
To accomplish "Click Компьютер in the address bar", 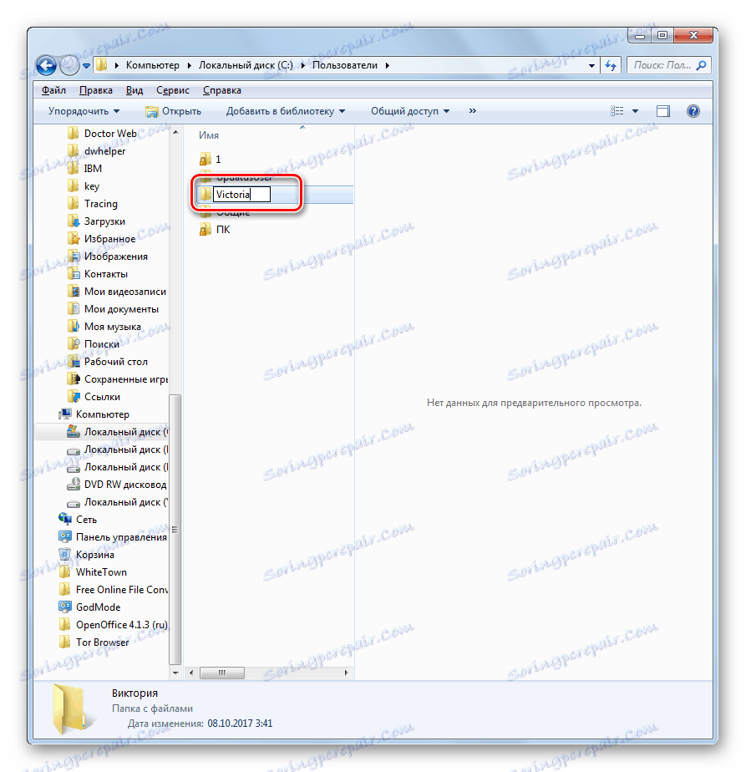I will pos(153,65).
